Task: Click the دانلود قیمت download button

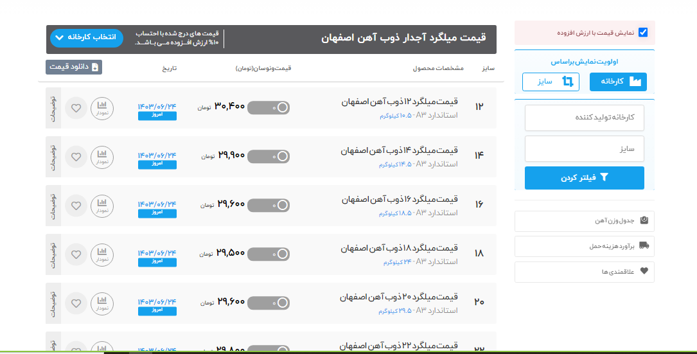Action: click(x=74, y=67)
